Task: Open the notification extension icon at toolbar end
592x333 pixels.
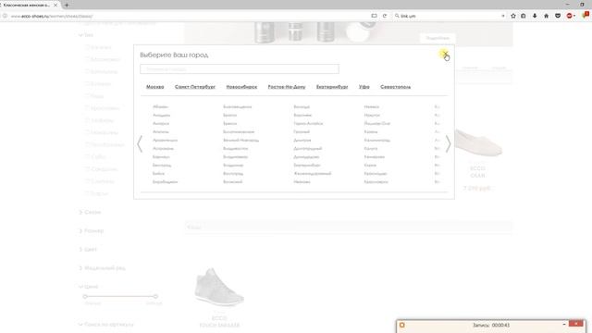Action: tap(586, 15)
